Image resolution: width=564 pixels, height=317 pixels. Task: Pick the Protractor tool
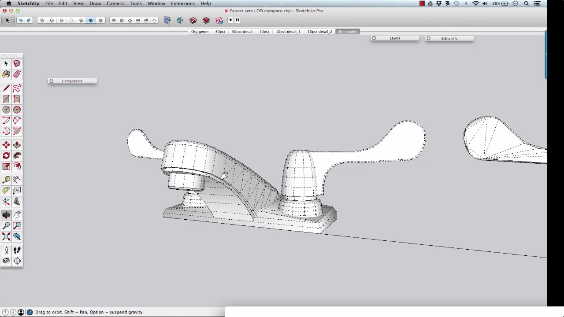point(6,191)
